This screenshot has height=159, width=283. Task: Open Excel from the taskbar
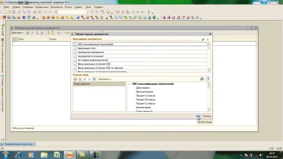click(x=57, y=155)
